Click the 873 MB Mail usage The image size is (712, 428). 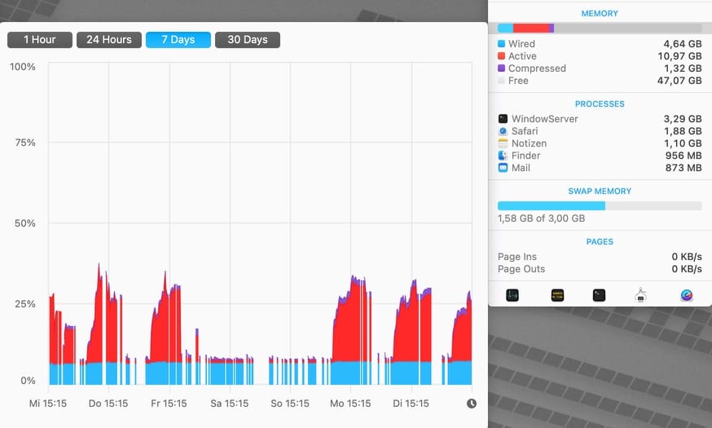[683, 168]
